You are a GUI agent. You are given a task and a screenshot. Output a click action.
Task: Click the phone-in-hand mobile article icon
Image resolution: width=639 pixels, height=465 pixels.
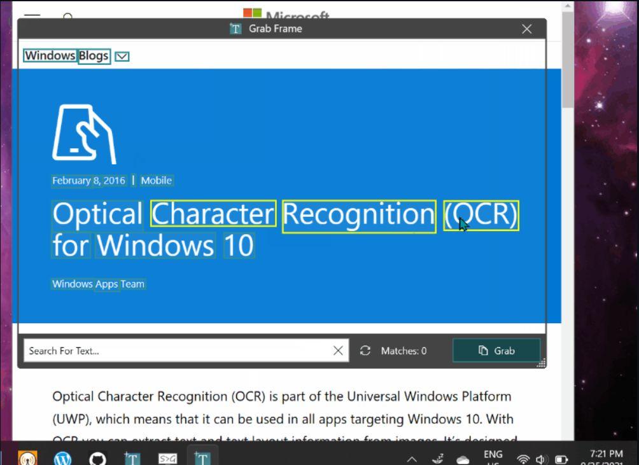pos(85,134)
